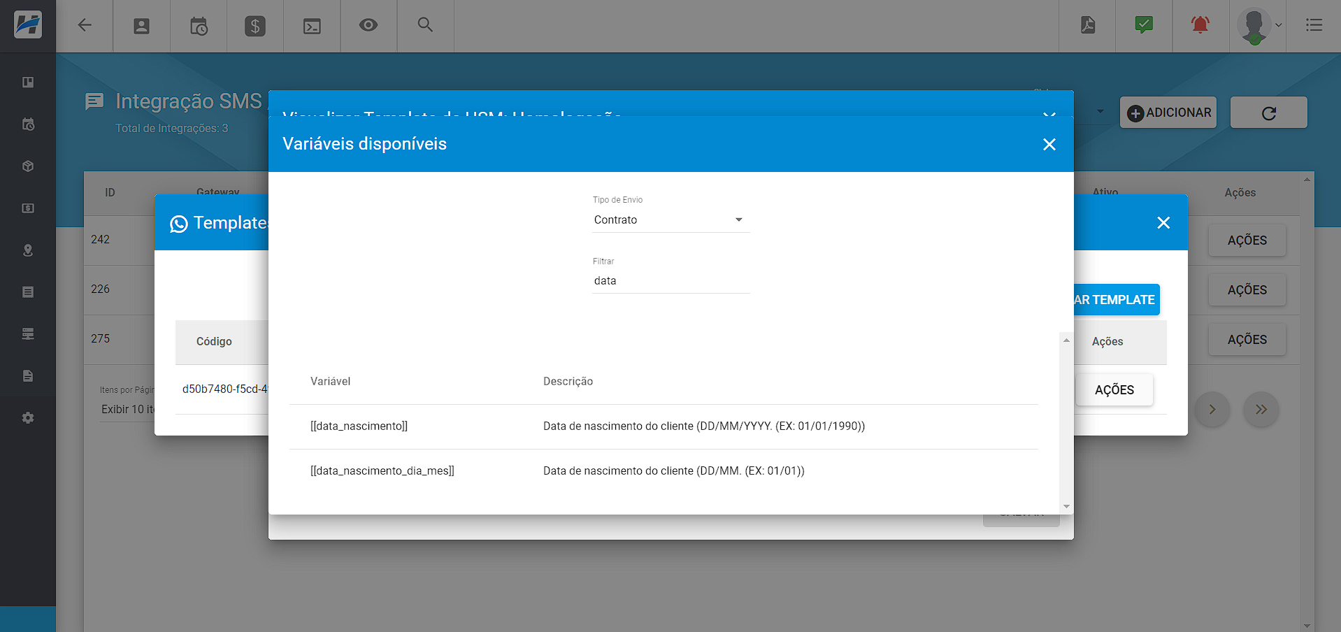Click AÇÕES button for row 242
1341x632 pixels.
[1247, 240]
